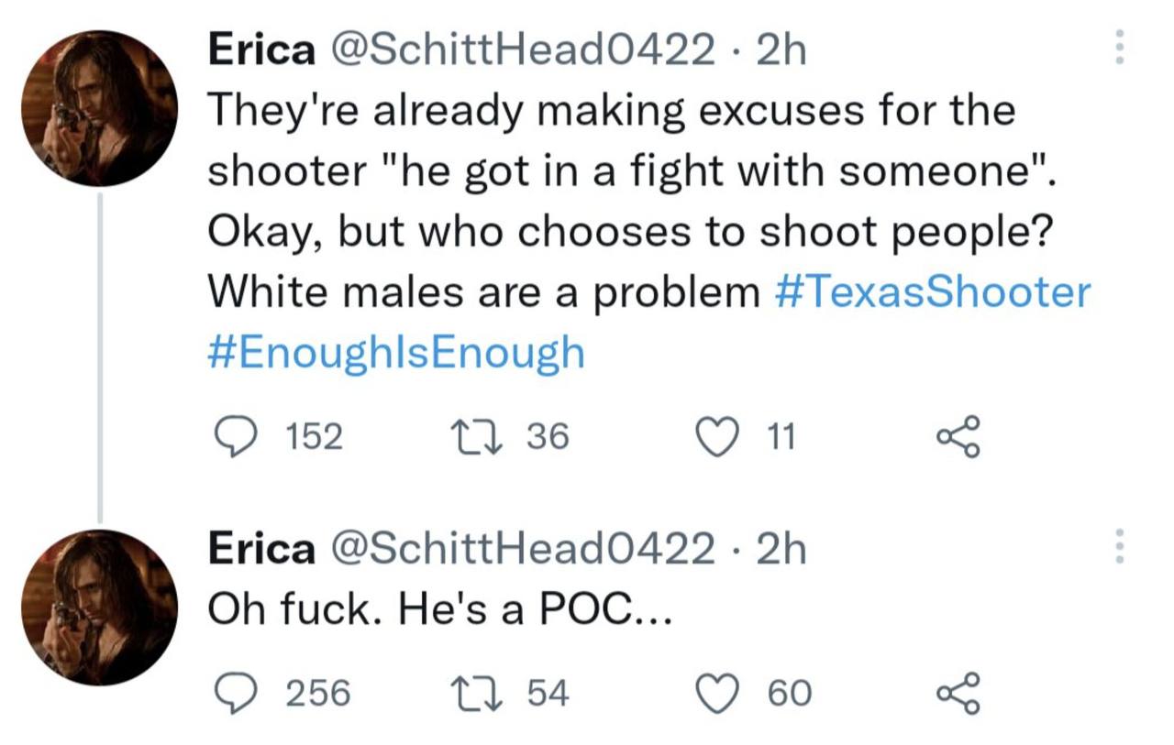
Task: Click the Erica display name on second tweet
Action: click(260, 550)
